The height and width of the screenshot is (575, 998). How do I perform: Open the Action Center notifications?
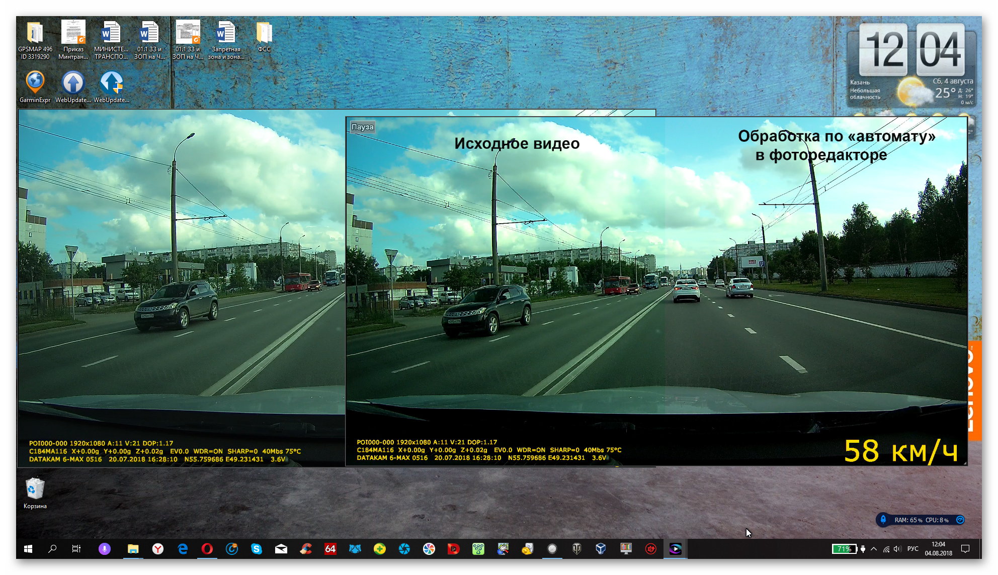pos(965,549)
